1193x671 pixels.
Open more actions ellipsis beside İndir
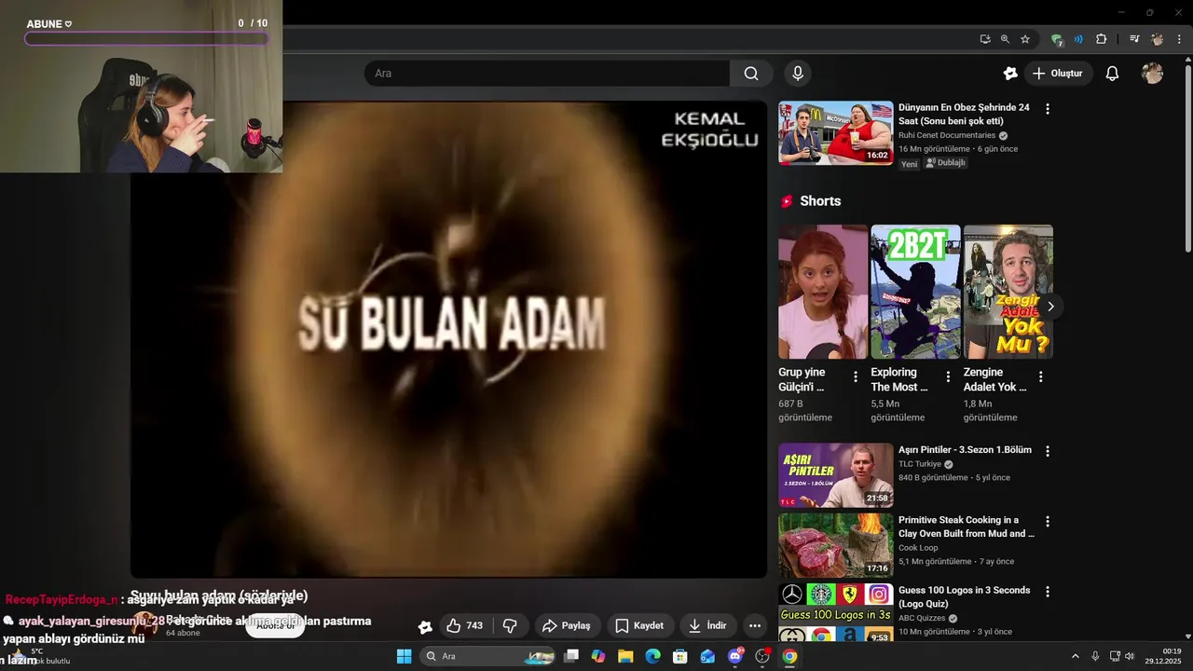tap(755, 625)
